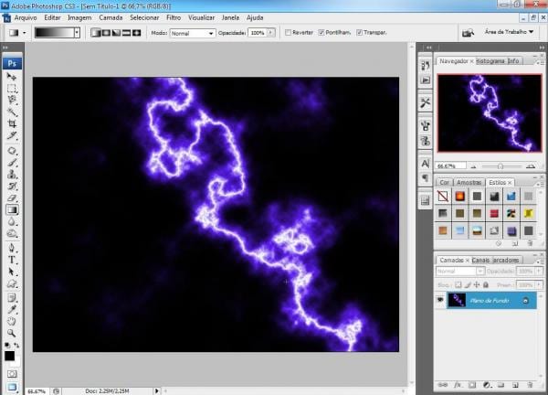This screenshot has width=548, height=395.
Task: Select the Horizontal Type tool
Action: [12, 260]
